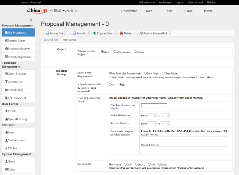This screenshot has width=239, height=175.
Task: Click the R.A. coordinate input field
Action: [x=185, y=140]
